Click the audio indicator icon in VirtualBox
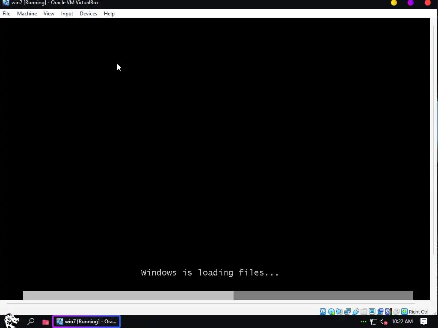 coord(339,311)
